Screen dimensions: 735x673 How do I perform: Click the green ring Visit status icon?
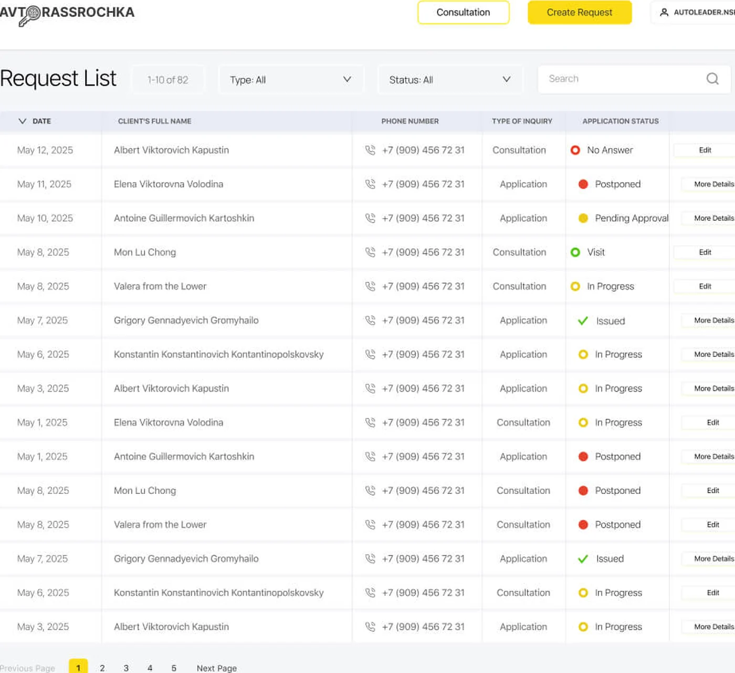575,253
